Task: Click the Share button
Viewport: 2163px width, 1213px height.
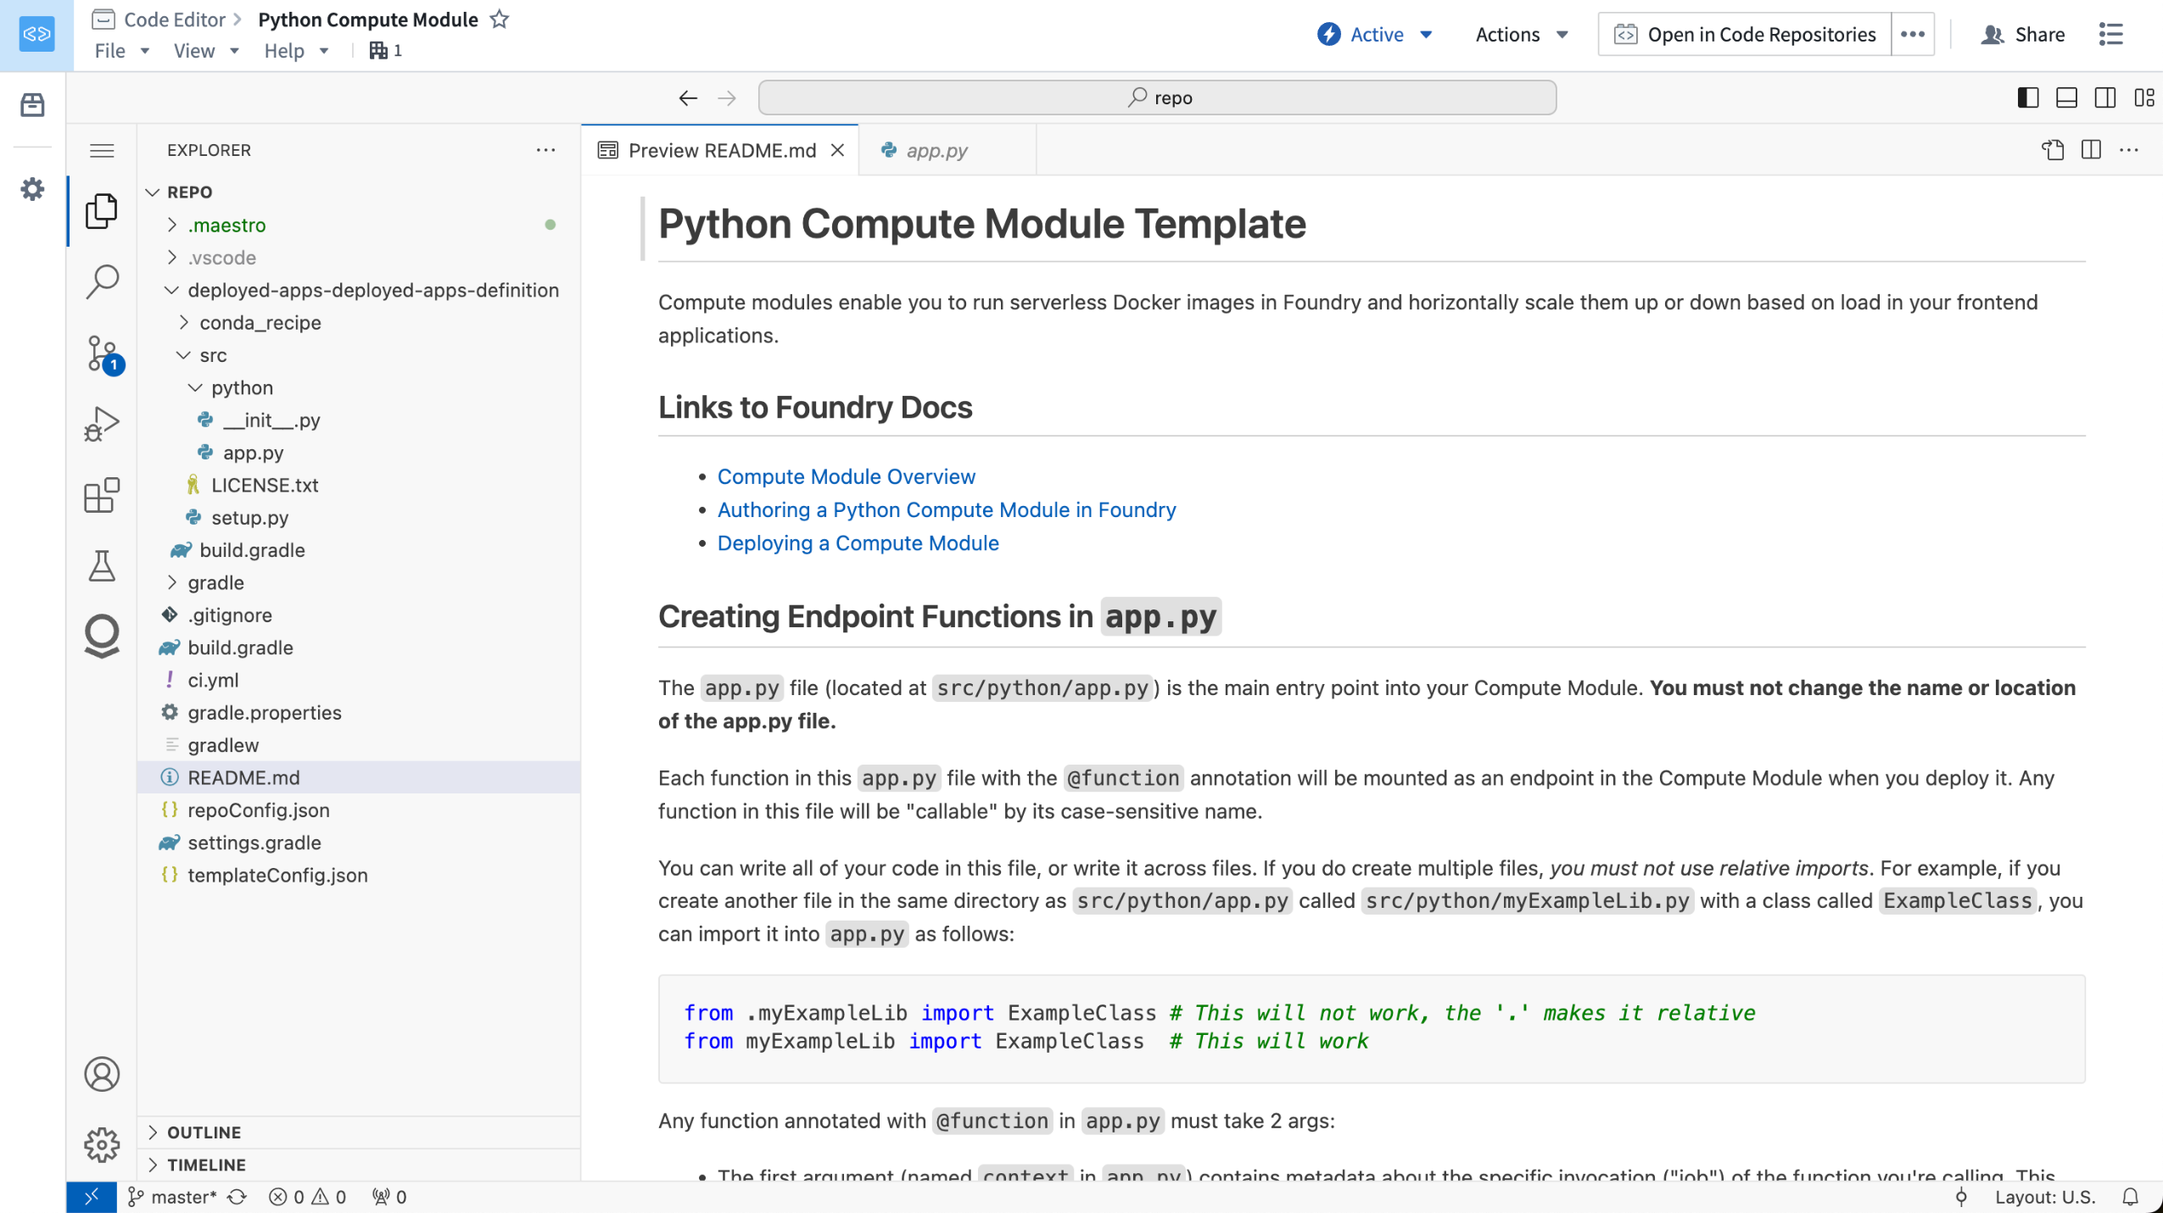Action: point(2022,34)
